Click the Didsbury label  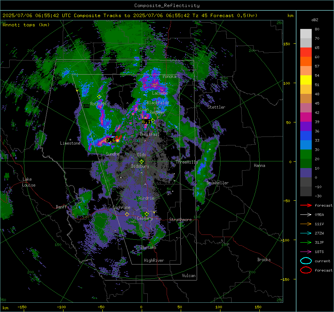click(140, 166)
